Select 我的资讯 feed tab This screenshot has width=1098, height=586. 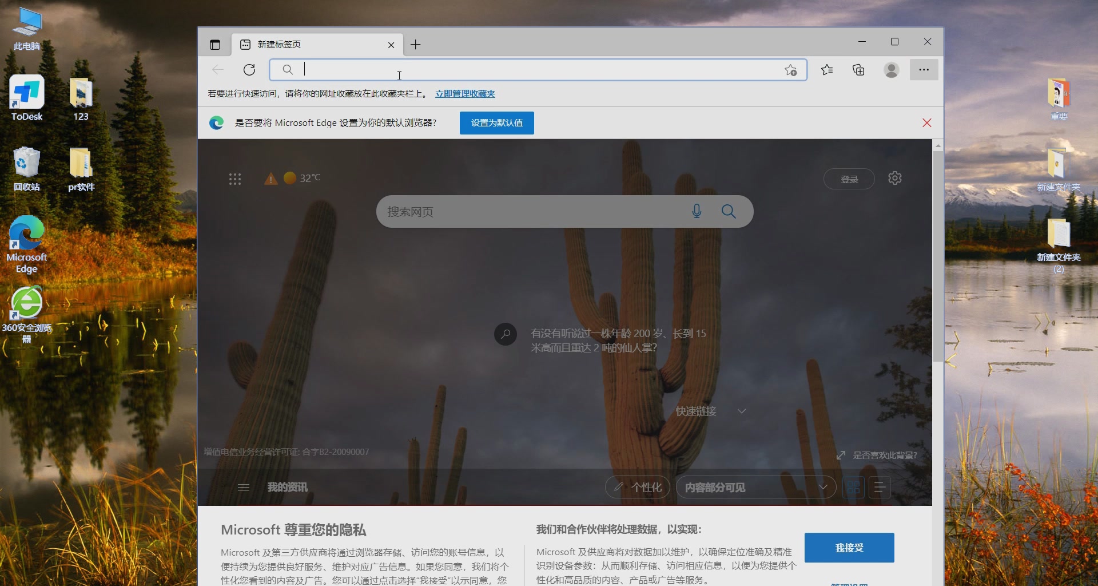tap(287, 488)
